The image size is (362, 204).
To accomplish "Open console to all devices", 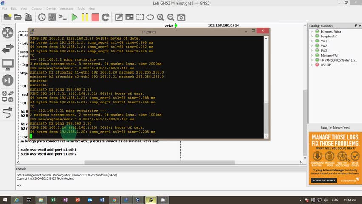I will 62,17.
